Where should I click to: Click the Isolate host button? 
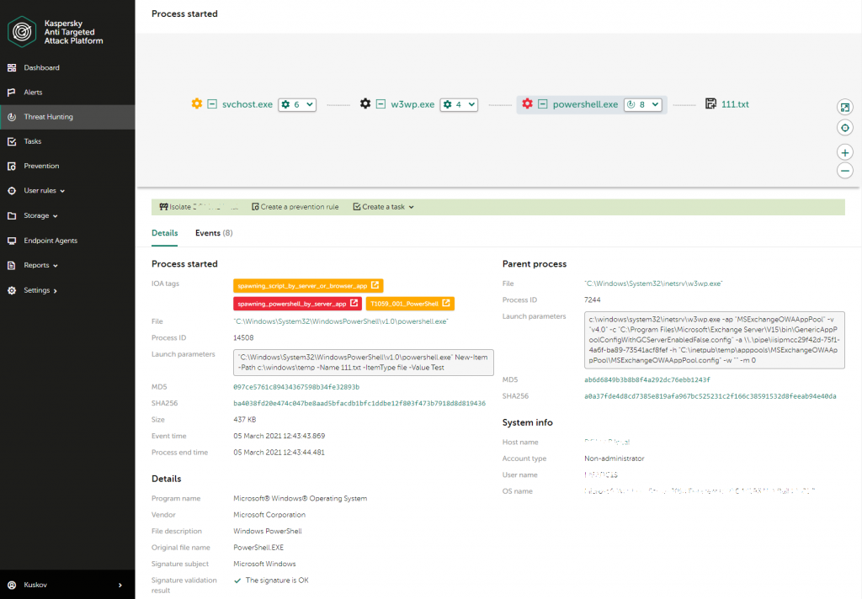199,207
